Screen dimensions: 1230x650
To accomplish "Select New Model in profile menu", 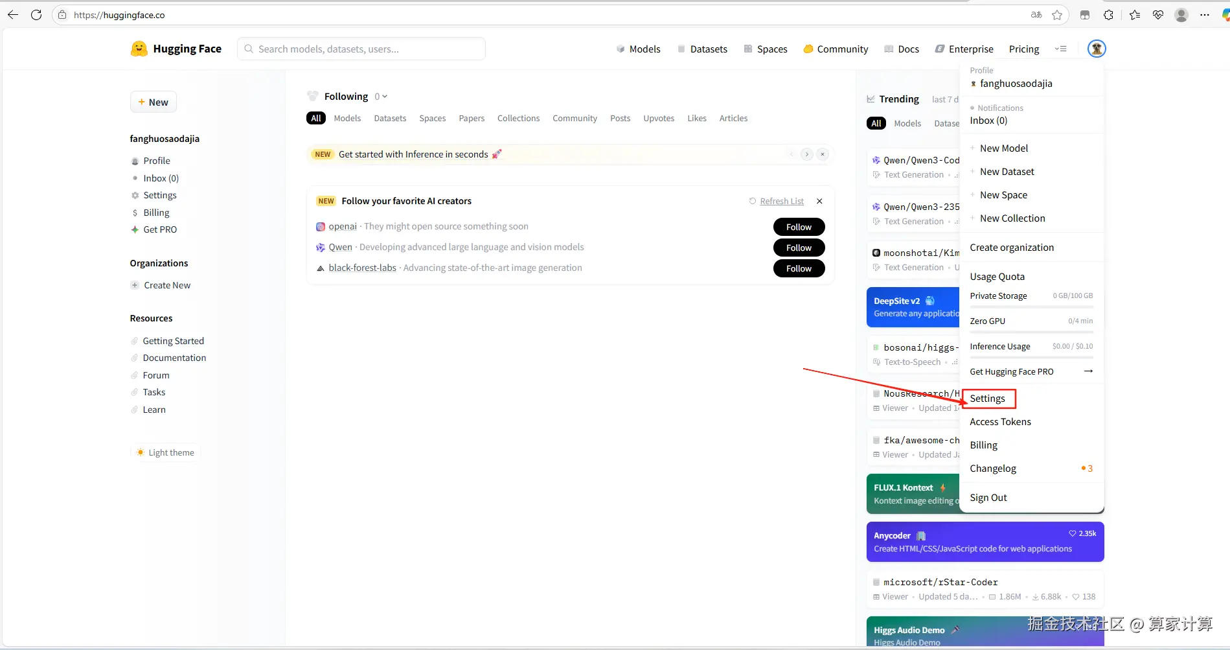I will tap(1004, 148).
